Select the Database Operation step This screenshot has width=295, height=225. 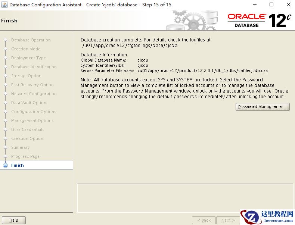[x=31, y=40]
